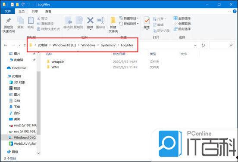238x162 pixels.
Task: Click System32 in address breadcrumb
Action: coord(108,45)
